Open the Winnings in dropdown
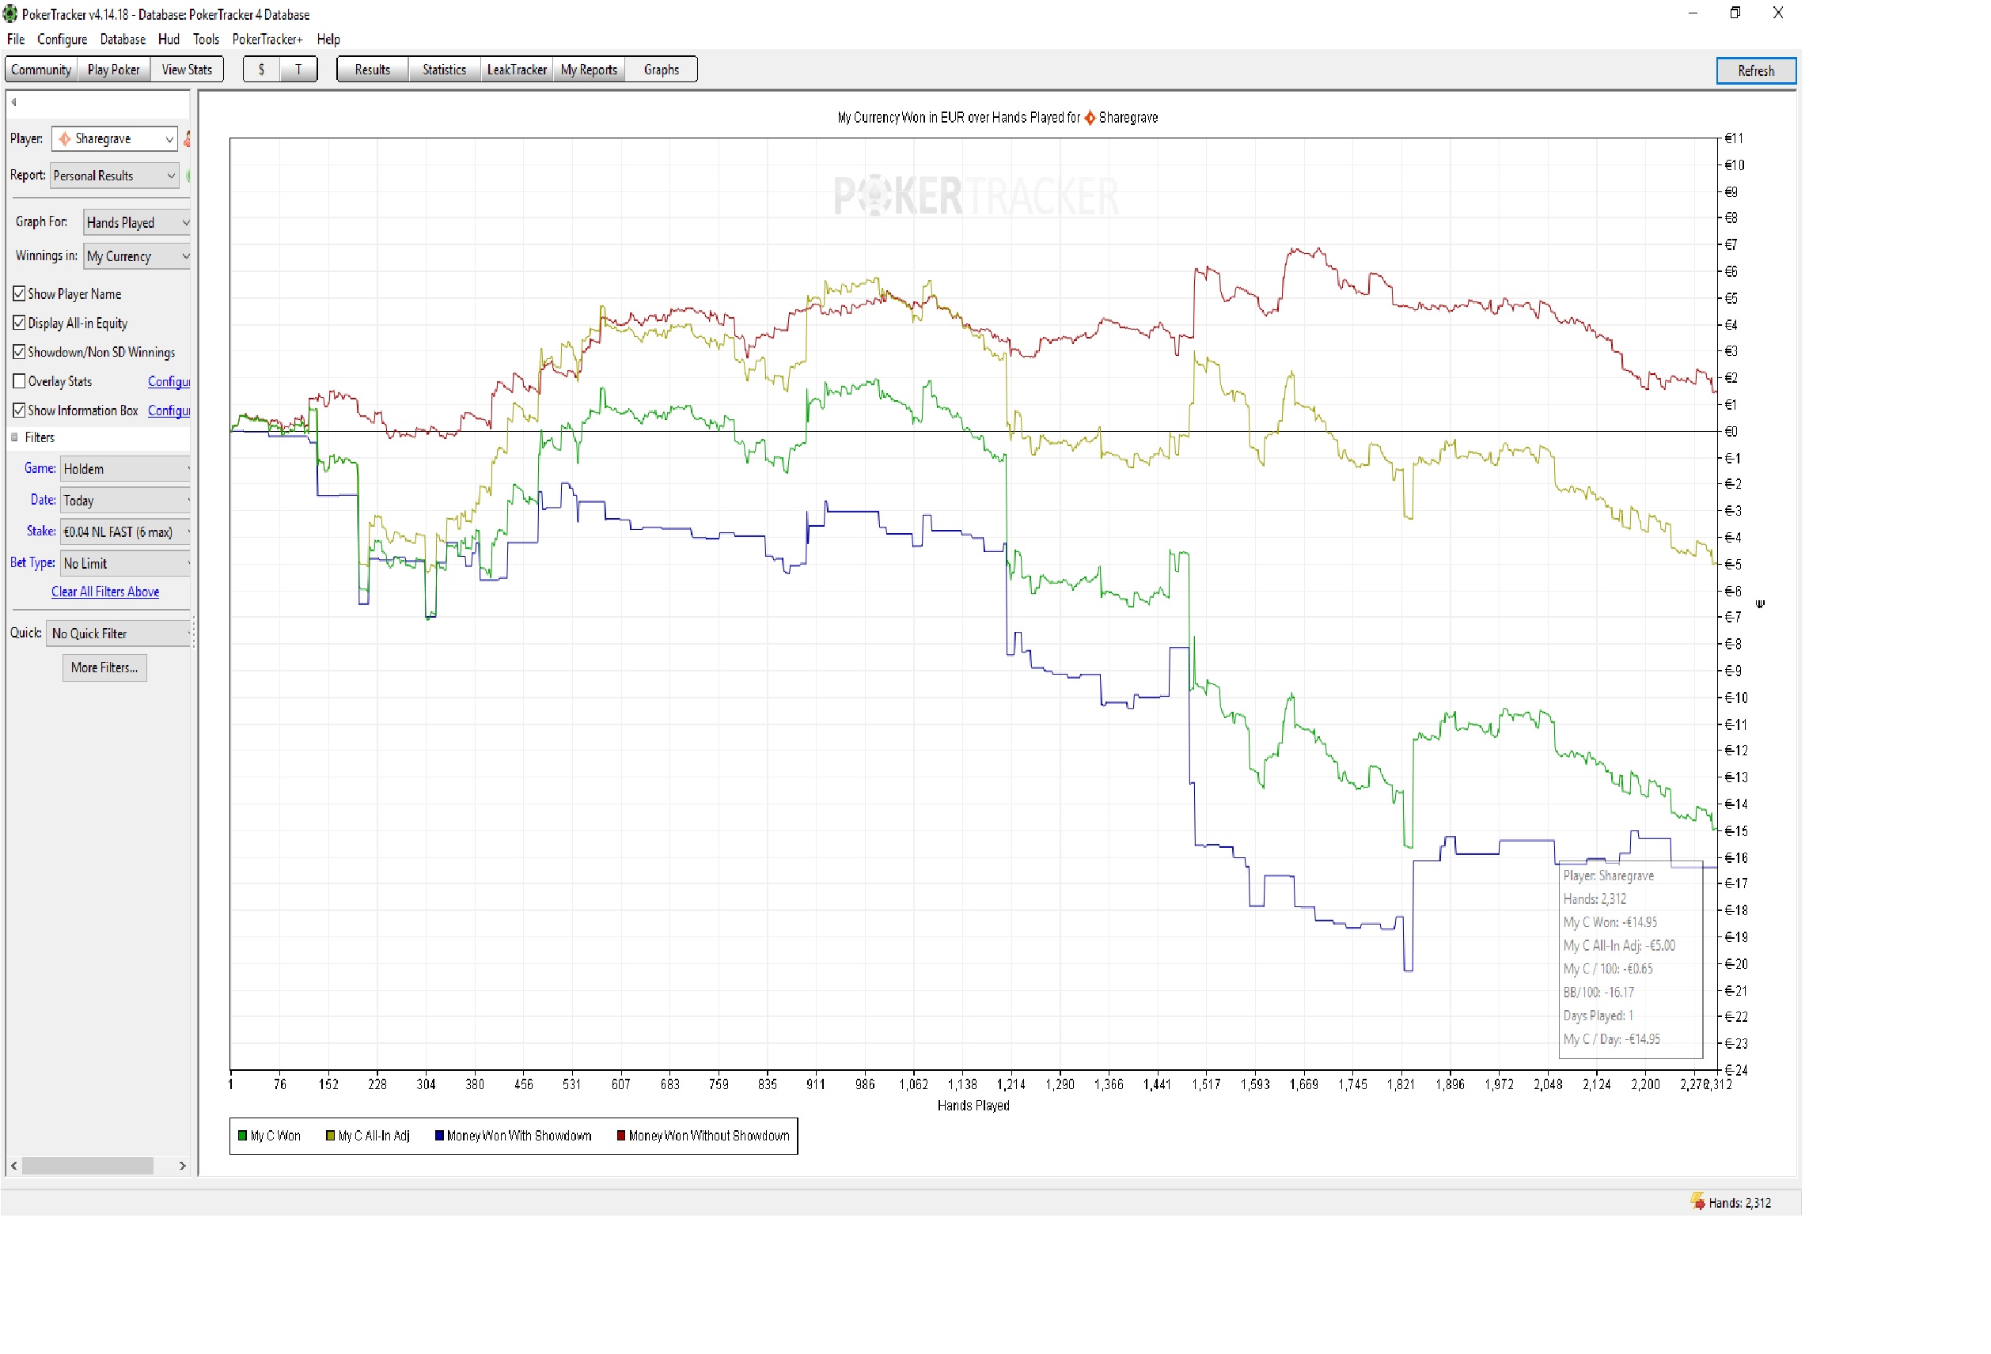The height and width of the screenshot is (1354, 1991). coord(136,256)
